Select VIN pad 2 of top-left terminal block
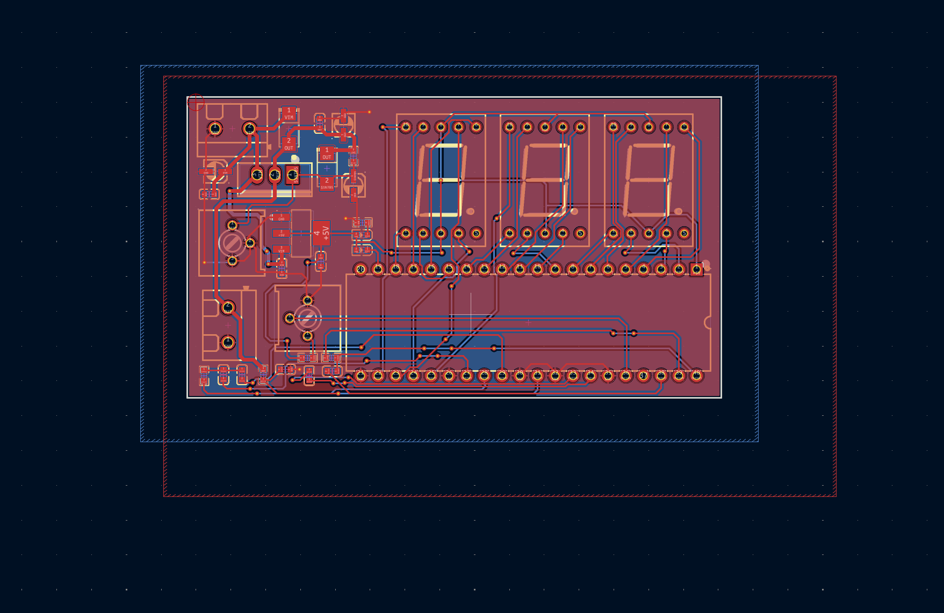Viewport: 944px width, 613px height. point(249,128)
